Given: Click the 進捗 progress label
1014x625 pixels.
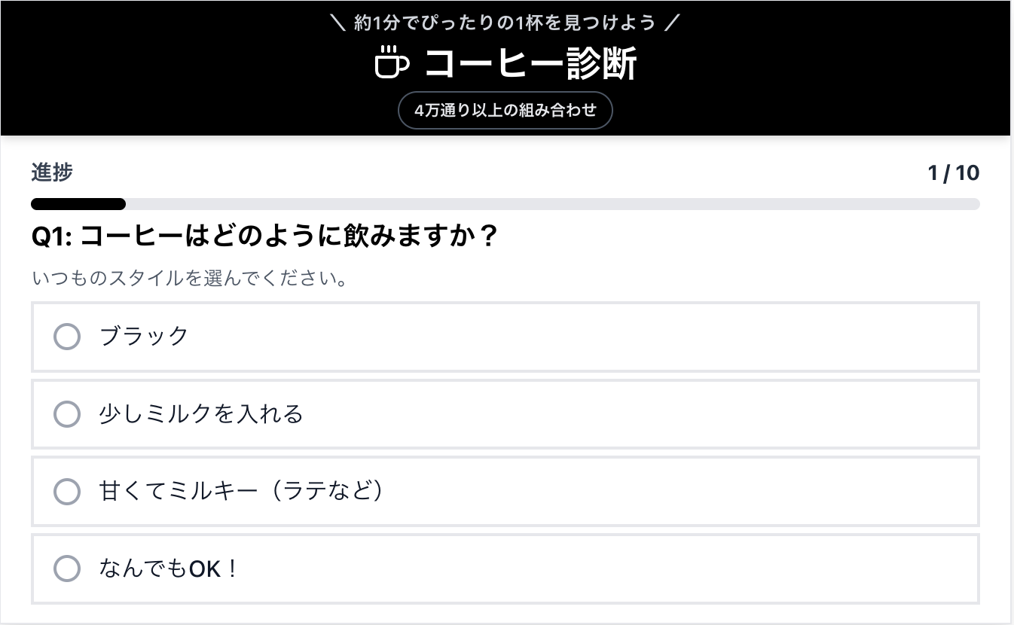Looking at the screenshot, I should point(52,172).
